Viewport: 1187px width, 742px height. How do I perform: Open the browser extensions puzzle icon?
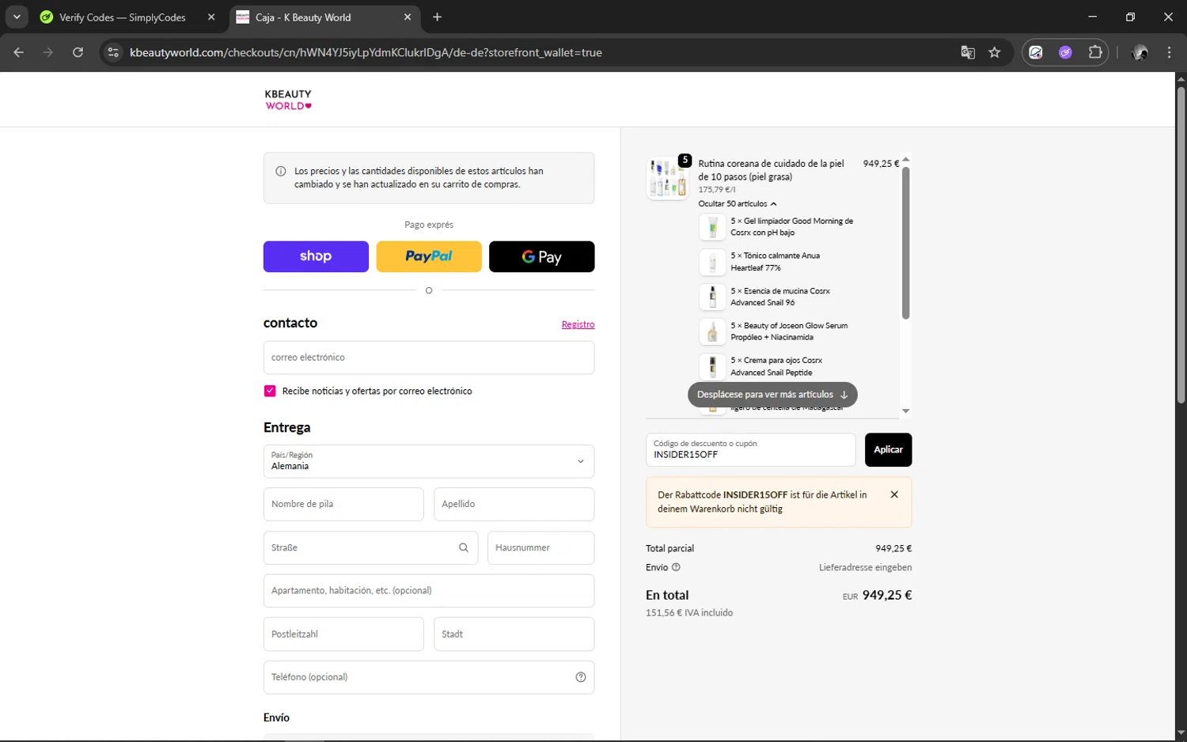click(x=1095, y=52)
